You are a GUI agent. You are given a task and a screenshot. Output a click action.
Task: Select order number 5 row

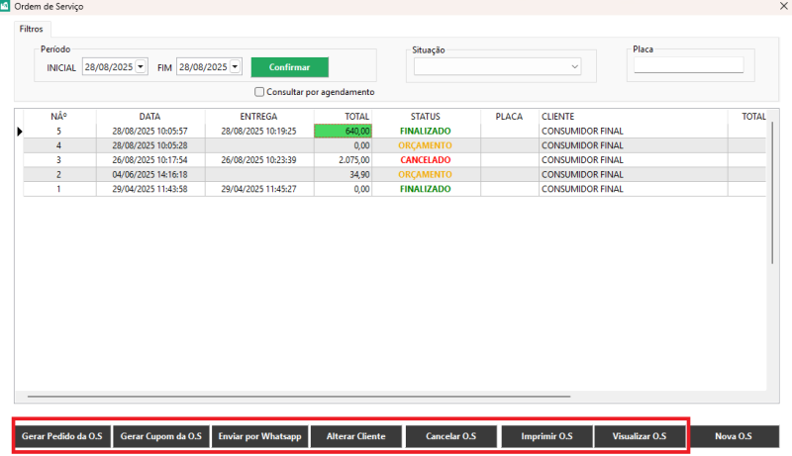[x=394, y=132]
